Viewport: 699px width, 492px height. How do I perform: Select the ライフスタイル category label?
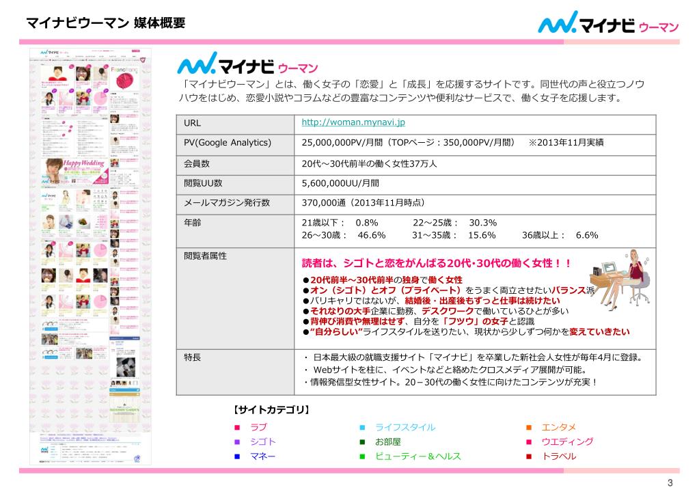point(405,427)
